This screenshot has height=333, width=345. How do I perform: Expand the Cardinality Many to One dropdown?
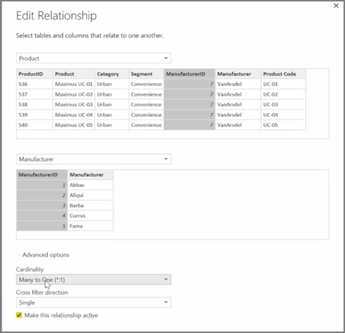94,280
